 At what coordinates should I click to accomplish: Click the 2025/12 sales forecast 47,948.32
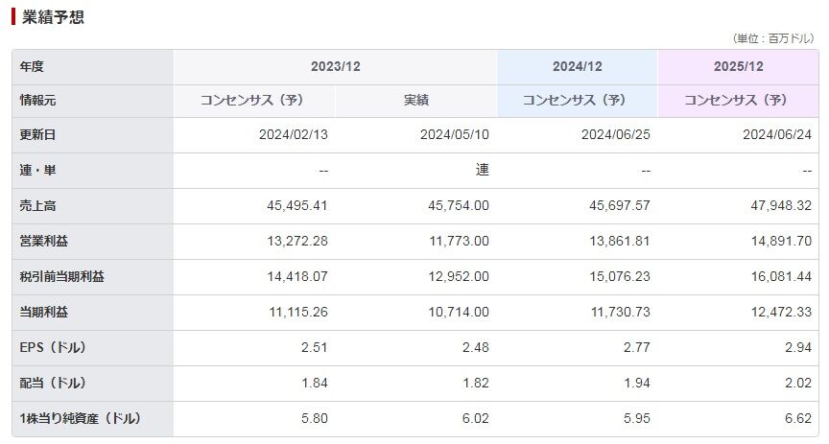781,205
